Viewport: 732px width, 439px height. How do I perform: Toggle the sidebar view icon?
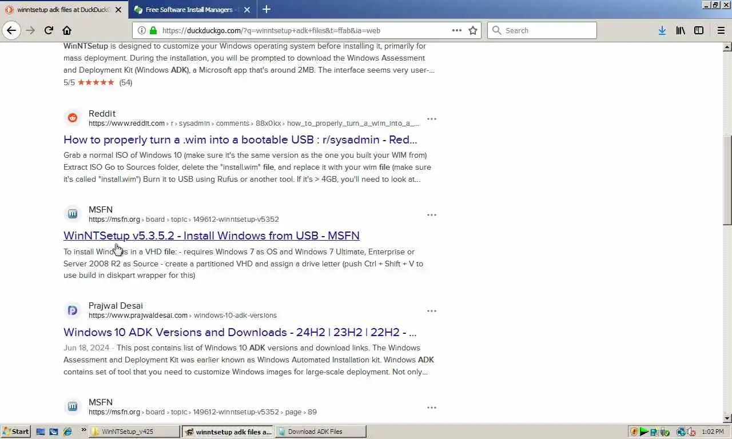pos(699,30)
